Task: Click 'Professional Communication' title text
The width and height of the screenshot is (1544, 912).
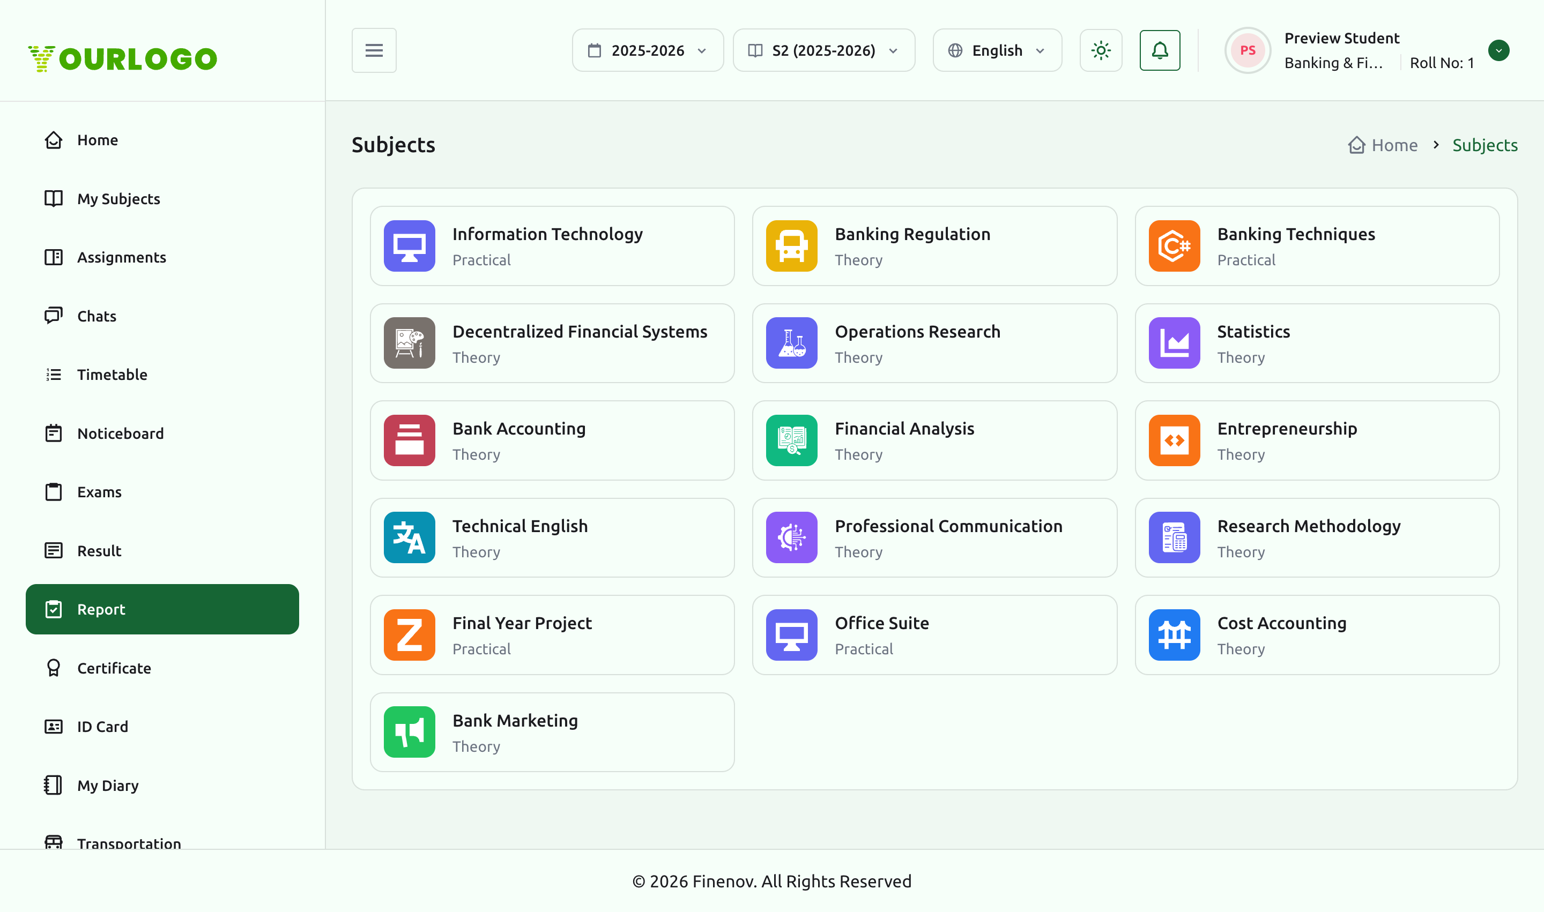Action: (948, 526)
